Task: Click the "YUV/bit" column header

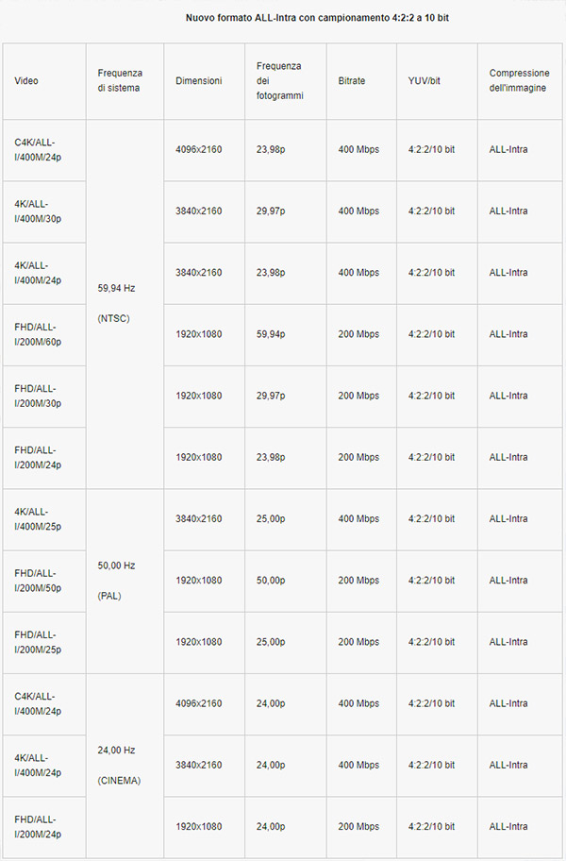Action: tap(424, 81)
